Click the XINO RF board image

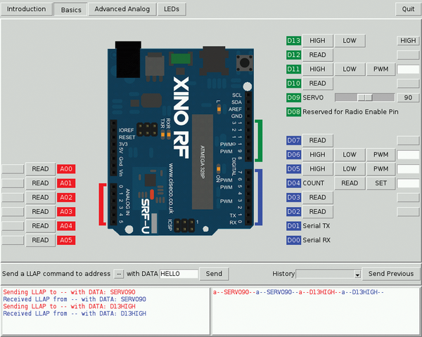(181, 138)
